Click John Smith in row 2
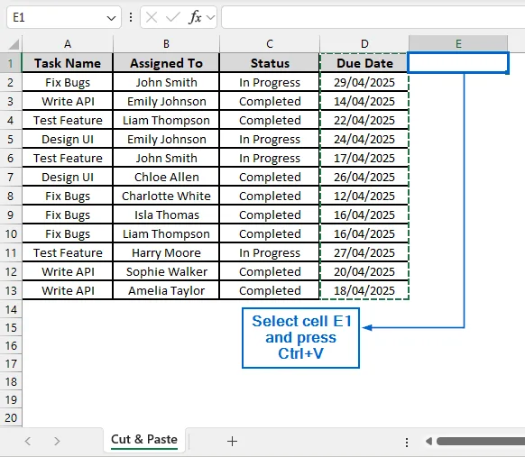This screenshot has width=525, height=457. pyautogui.click(x=166, y=82)
